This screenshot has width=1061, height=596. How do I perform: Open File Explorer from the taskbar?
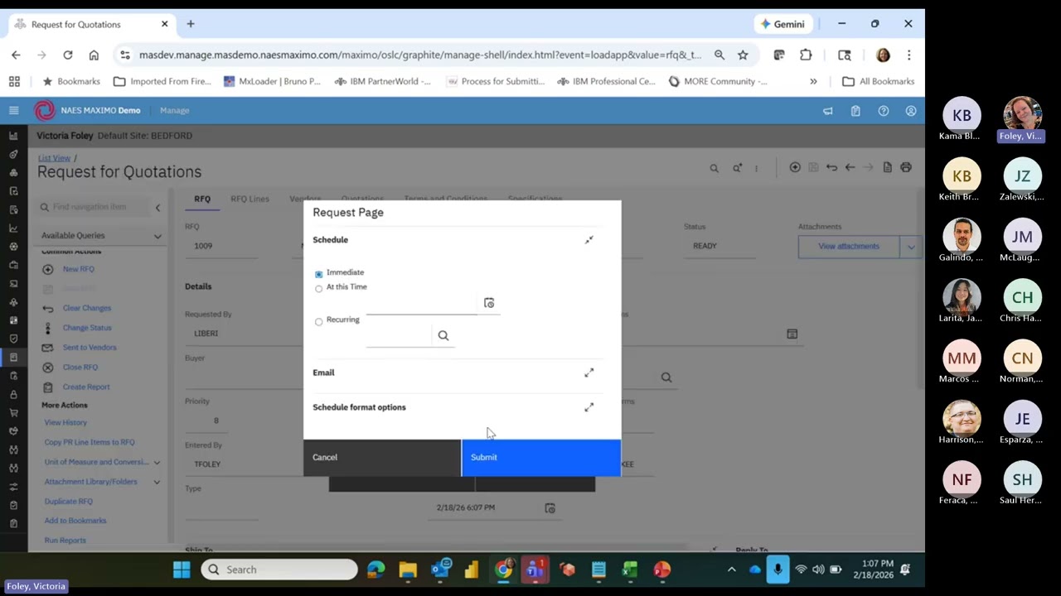tap(407, 570)
